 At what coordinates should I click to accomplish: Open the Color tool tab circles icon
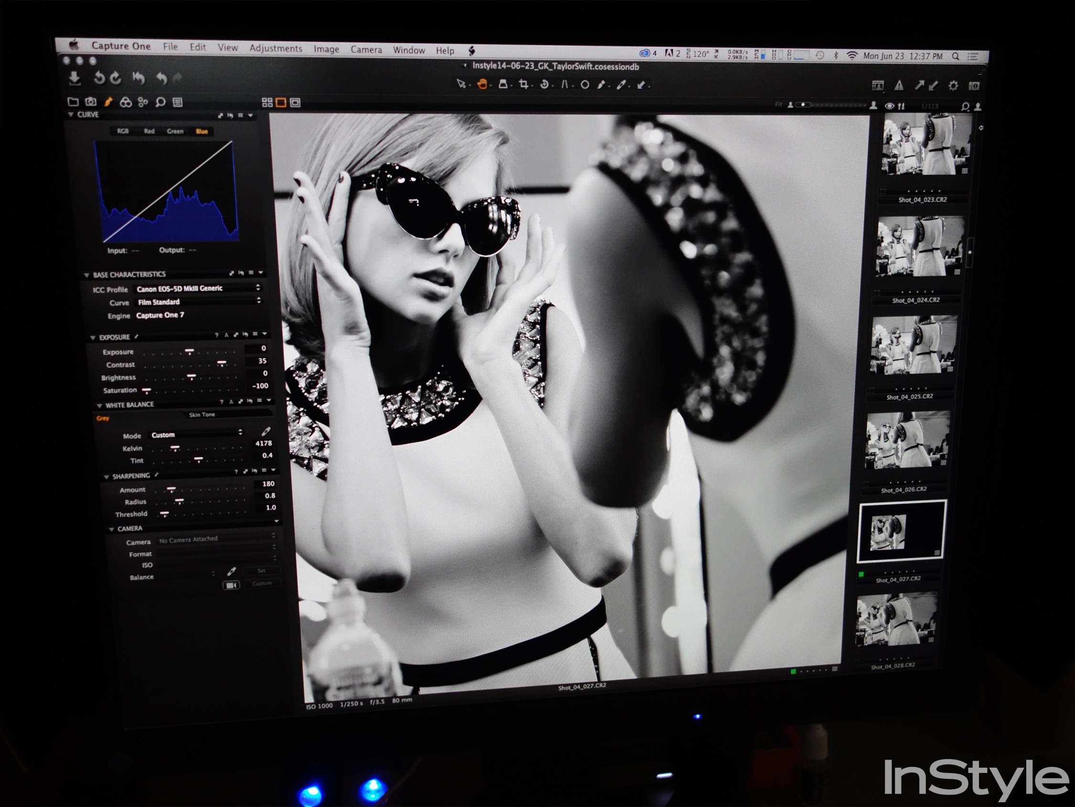(x=126, y=102)
